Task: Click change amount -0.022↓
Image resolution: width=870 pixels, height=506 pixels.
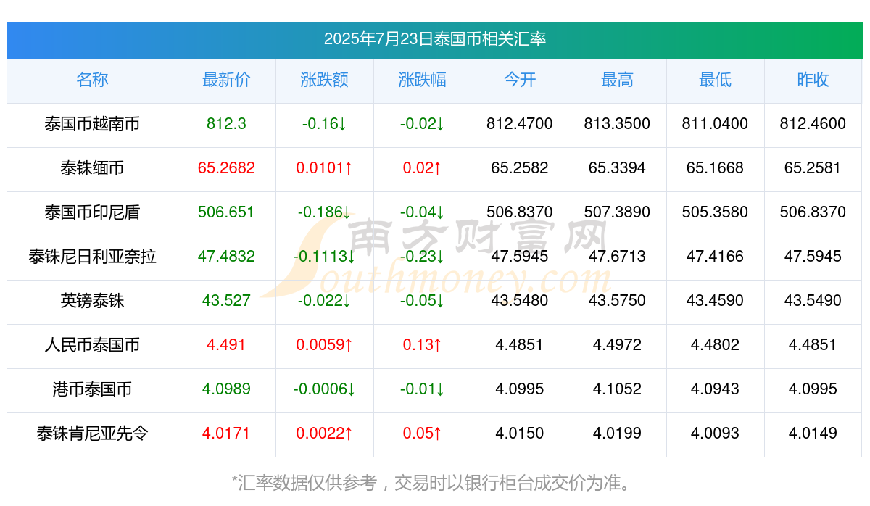Action: point(324,301)
